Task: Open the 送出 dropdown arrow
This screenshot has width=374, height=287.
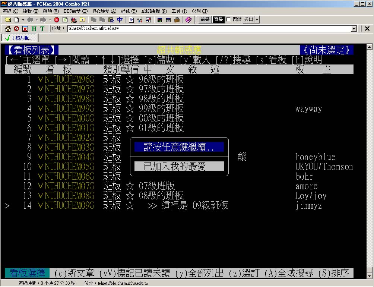Action: (x=257, y=20)
